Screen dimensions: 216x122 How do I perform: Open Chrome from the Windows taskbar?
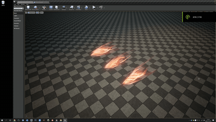click(x=15, y=120)
